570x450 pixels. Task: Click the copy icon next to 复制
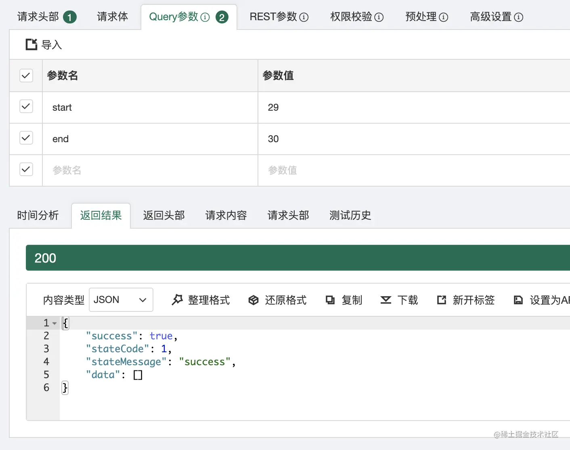tap(330, 300)
